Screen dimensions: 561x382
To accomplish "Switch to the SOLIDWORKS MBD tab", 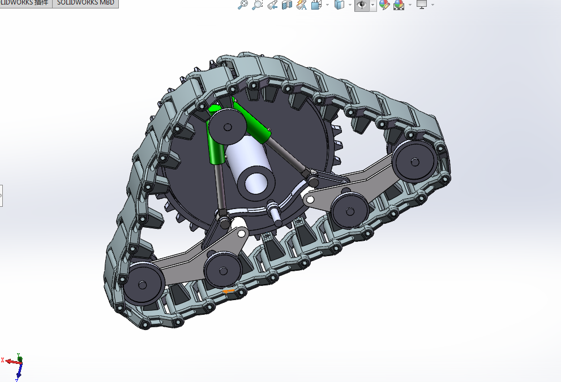I will 85,3.
